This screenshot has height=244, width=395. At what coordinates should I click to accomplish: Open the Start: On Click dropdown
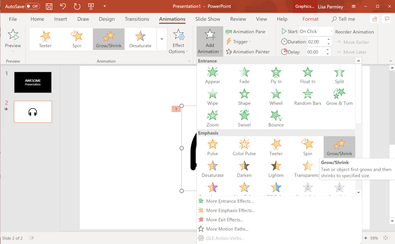(331, 31)
